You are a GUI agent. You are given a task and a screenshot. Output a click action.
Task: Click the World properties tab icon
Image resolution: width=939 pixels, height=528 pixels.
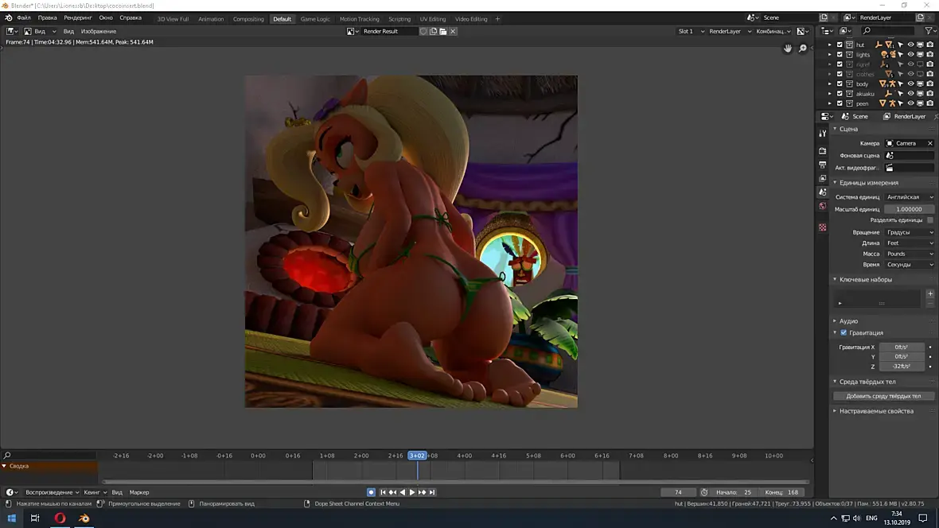822,207
